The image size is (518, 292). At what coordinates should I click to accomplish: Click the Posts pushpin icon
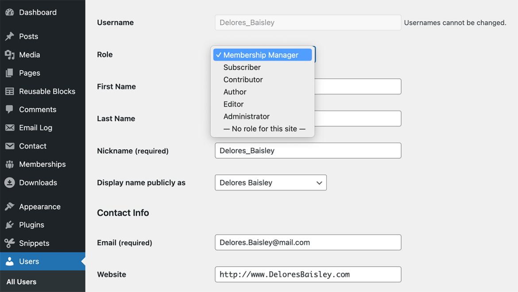pyautogui.click(x=10, y=36)
